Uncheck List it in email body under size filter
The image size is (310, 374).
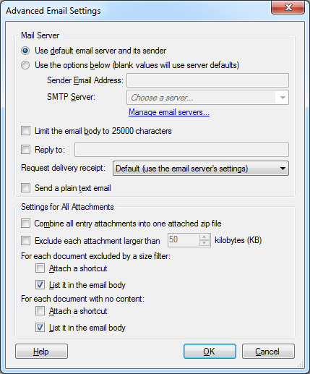tap(40, 285)
